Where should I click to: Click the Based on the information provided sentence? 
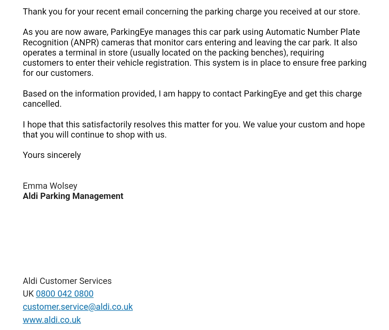click(x=90, y=94)
